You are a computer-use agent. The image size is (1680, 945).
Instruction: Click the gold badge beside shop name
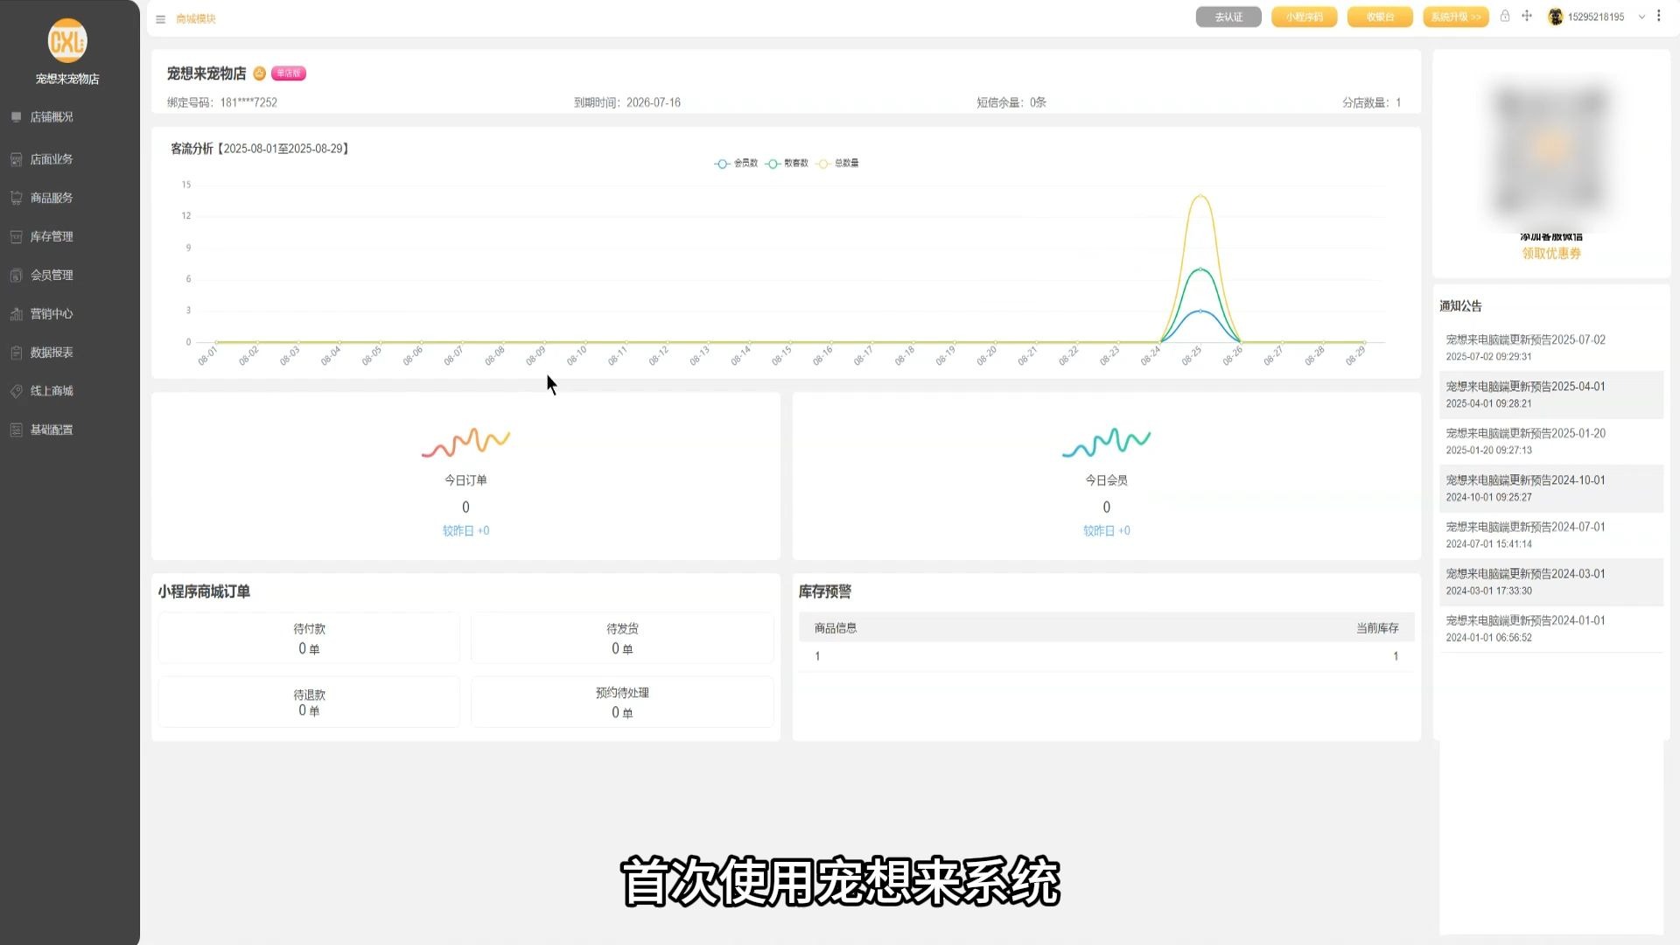pyautogui.click(x=259, y=73)
